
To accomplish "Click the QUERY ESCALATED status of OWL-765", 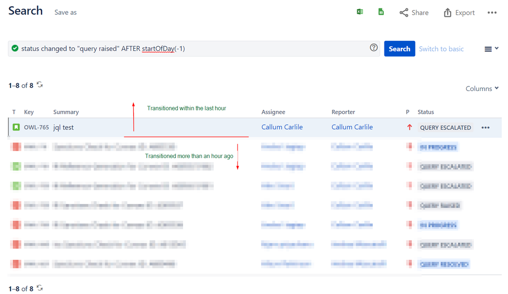I will (445, 128).
